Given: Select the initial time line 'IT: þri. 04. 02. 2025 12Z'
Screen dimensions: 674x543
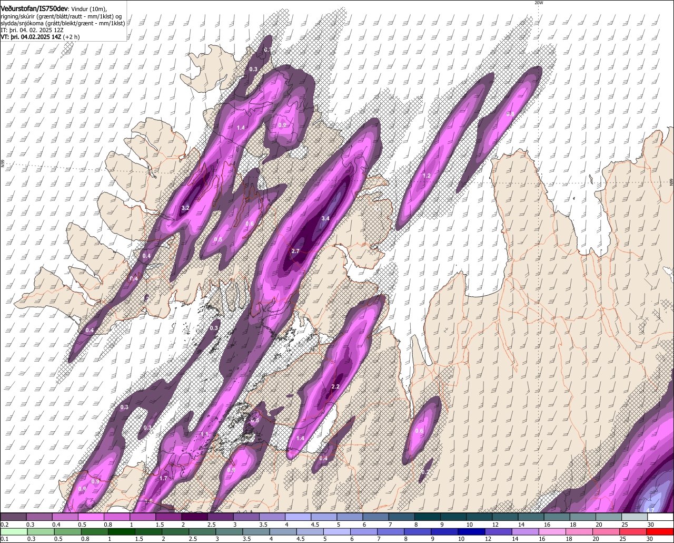Looking at the screenshot, I should point(32,30).
